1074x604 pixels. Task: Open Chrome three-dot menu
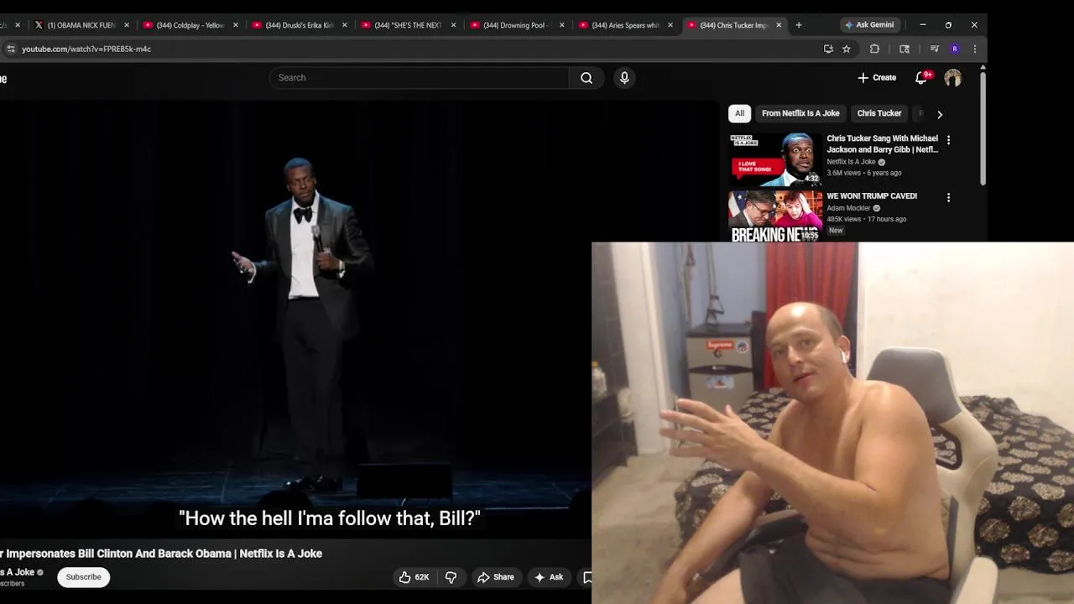pyautogui.click(x=974, y=49)
